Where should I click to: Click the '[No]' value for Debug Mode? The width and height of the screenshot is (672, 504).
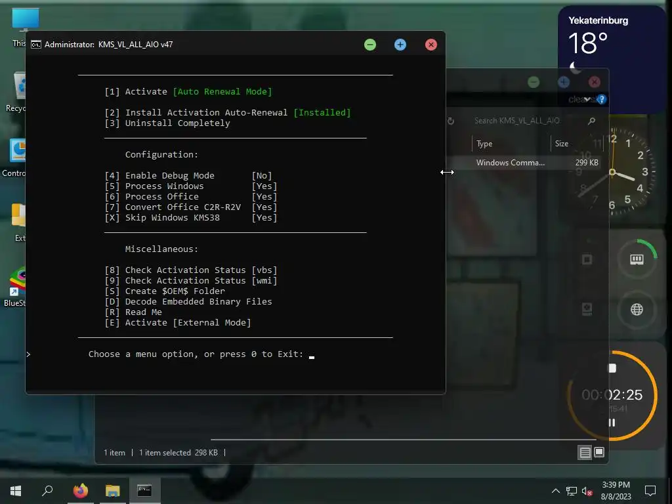(x=262, y=176)
